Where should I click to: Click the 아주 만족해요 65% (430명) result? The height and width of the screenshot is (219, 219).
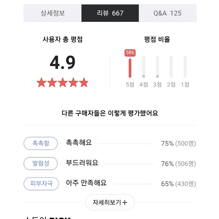(x=131, y=184)
